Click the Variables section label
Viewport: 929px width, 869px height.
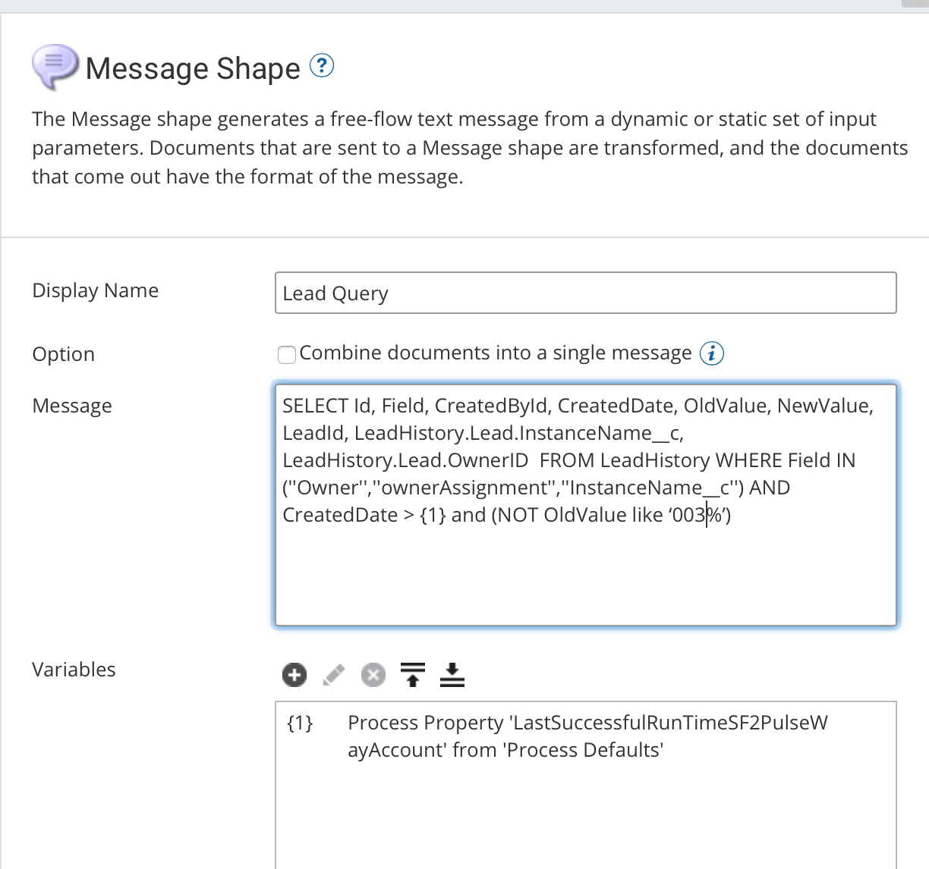[74, 670]
